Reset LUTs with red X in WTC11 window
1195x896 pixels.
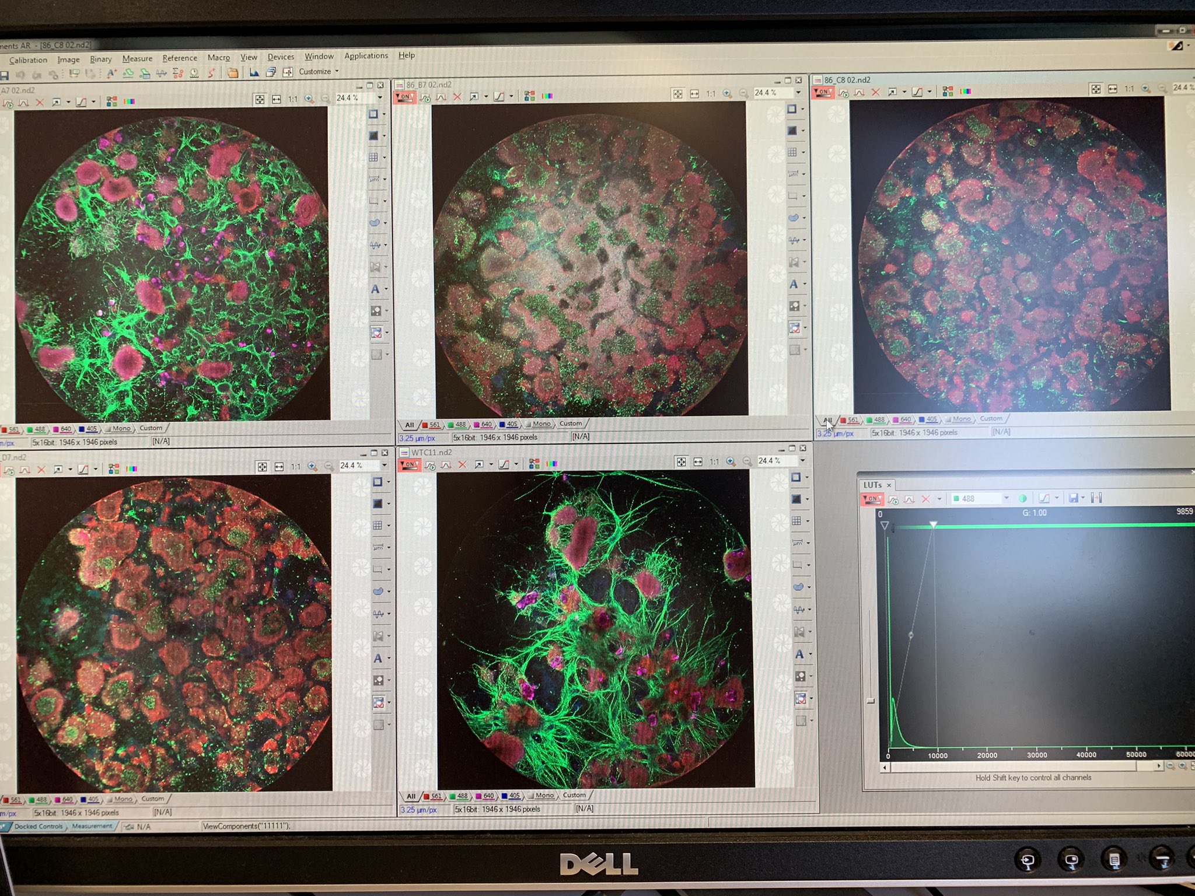tap(463, 465)
